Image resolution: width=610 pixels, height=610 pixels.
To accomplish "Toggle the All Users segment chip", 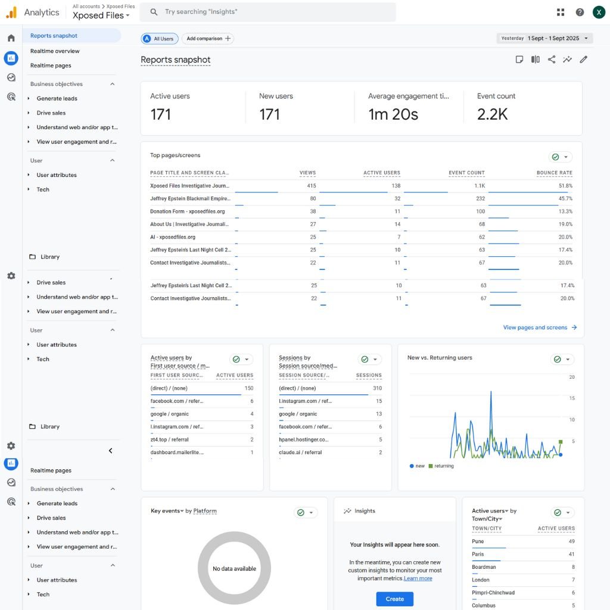I will point(158,39).
